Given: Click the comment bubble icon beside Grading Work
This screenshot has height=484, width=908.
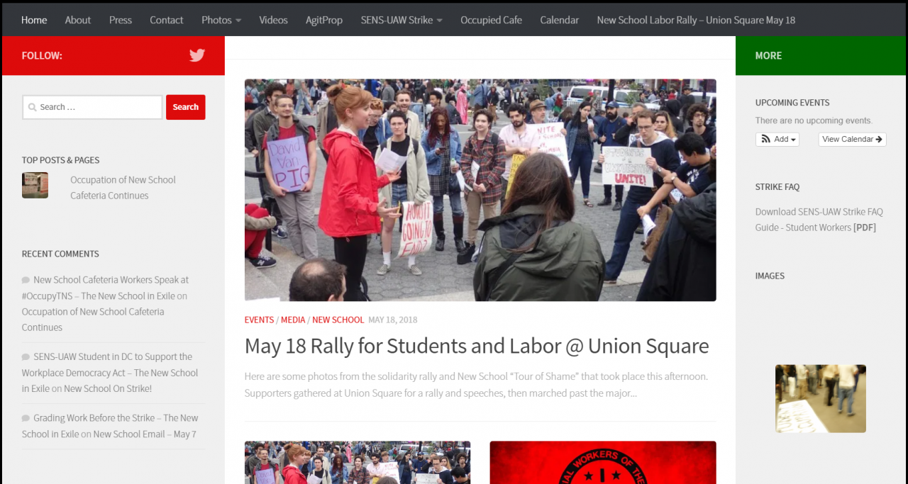Looking at the screenshot, I should (26, 418).
